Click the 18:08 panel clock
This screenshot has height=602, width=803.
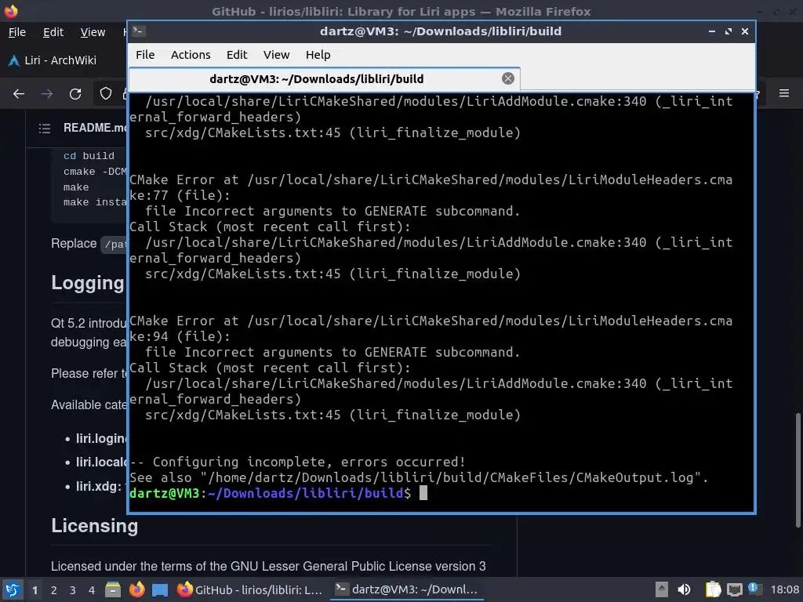pos(784,589)
